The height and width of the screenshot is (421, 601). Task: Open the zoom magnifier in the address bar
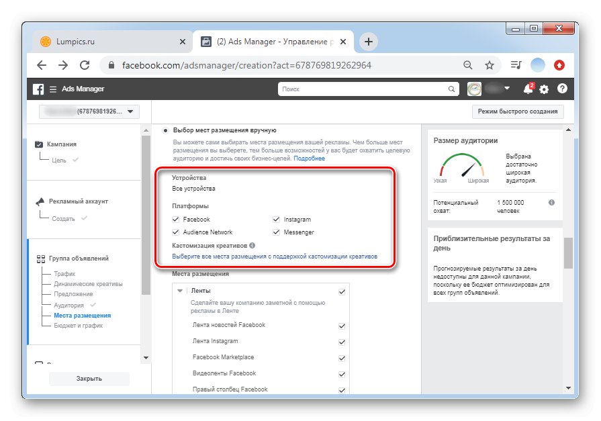point(467,65)
